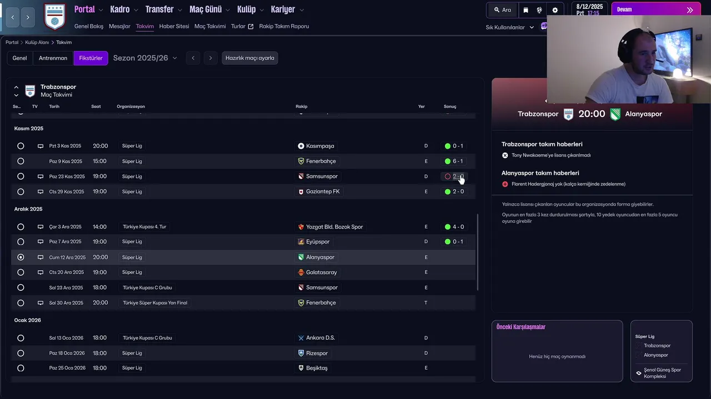Viewport: 711px width, 399px height.
Task: Click the X icon beside Tony Nwakaeme news
Action: (x=505, y=156)
